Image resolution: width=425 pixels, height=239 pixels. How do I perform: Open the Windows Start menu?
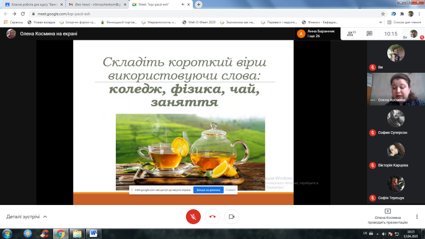point(7,234)
